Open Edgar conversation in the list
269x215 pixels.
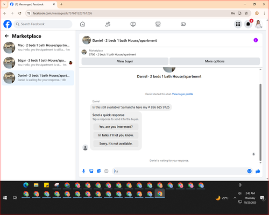tap(38, 62)
